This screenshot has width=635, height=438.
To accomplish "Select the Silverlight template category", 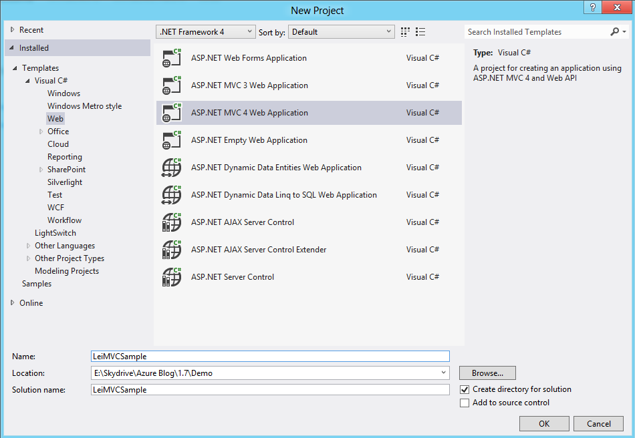I will pyautogui.click(x=64, y=182).
